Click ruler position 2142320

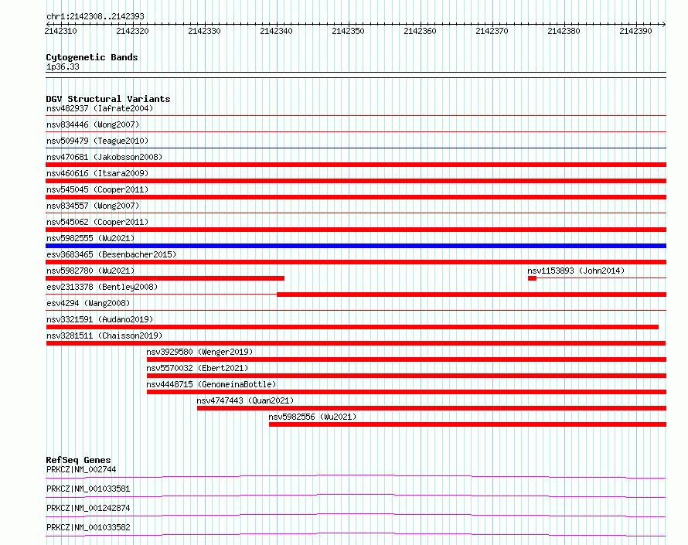pos(132,31)
